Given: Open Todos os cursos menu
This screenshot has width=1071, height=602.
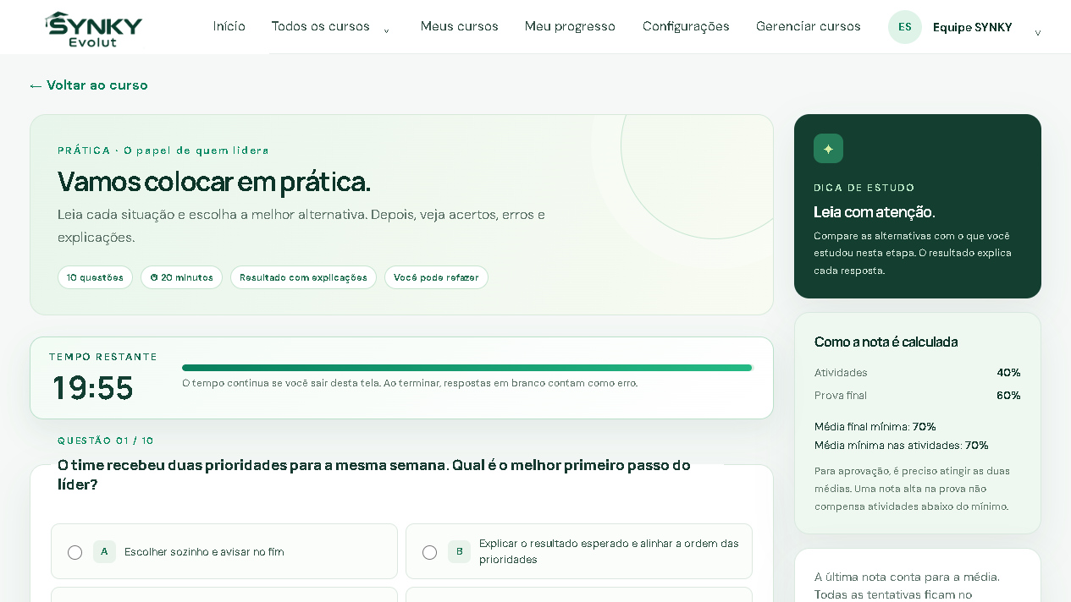Looking at the screenshot, I should pyautogui.click(x=321, y=26).
